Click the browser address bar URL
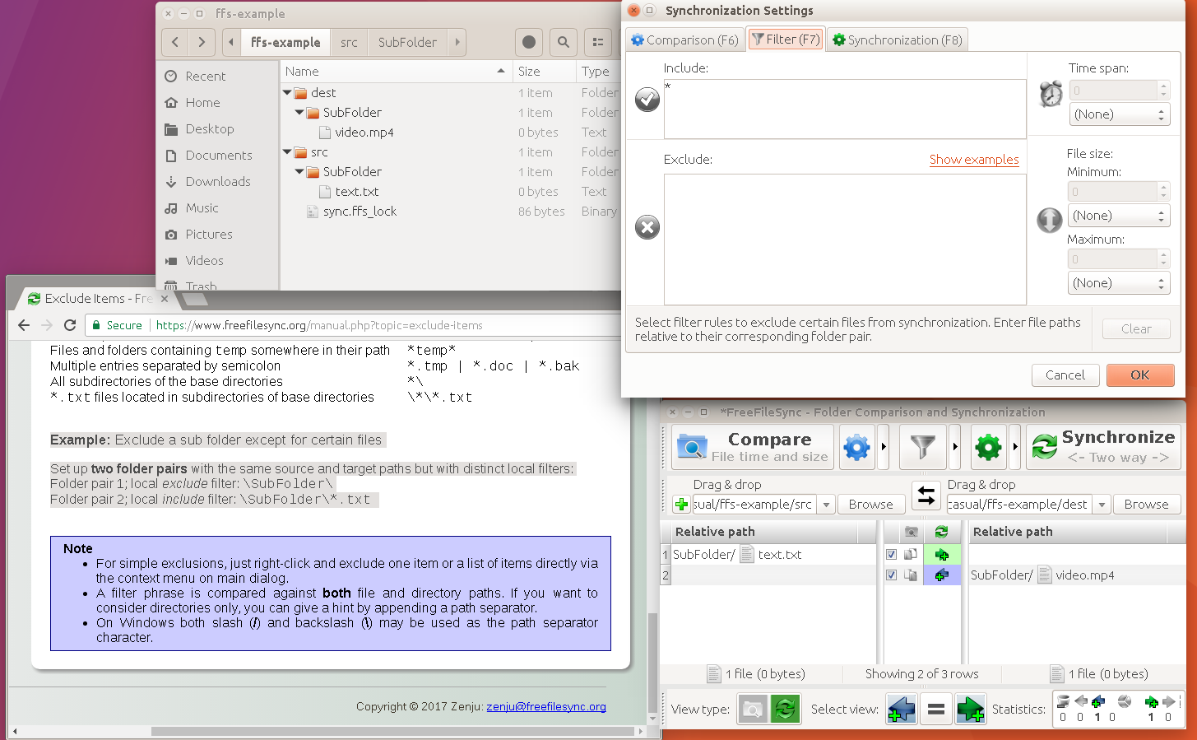The width and height of the screenshot is (1197, 740). (319, 325)
